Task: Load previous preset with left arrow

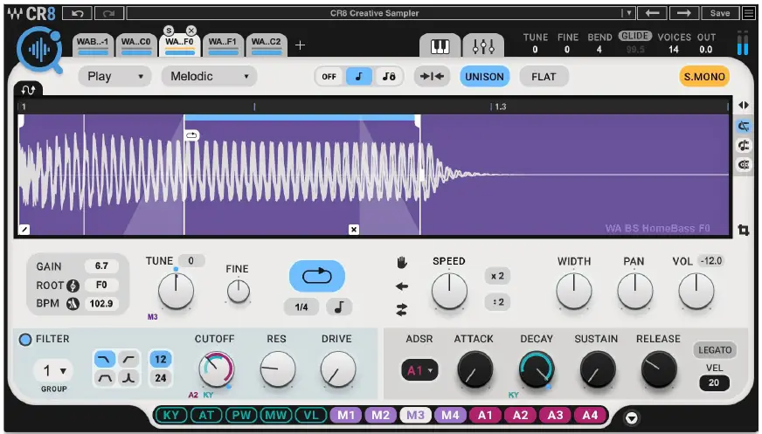Action: pos(652,13)
